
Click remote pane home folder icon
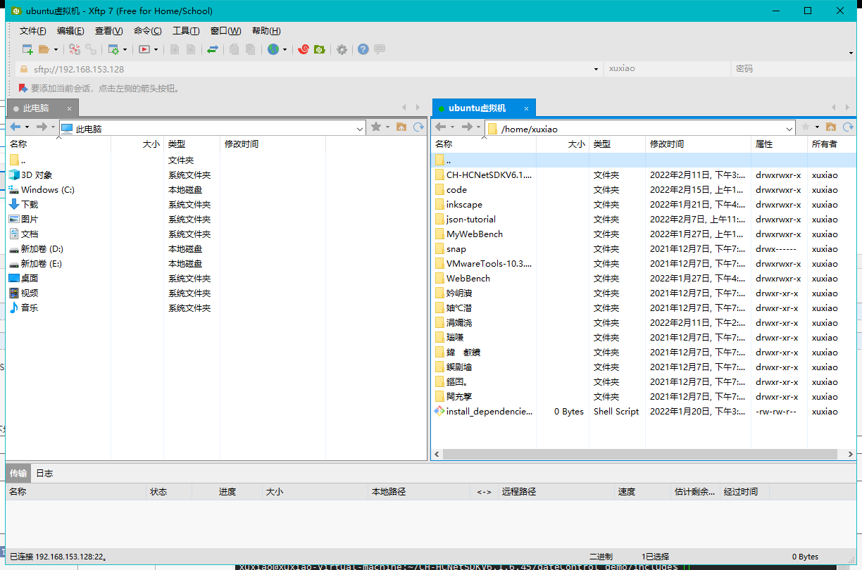(x=831, y=127)
